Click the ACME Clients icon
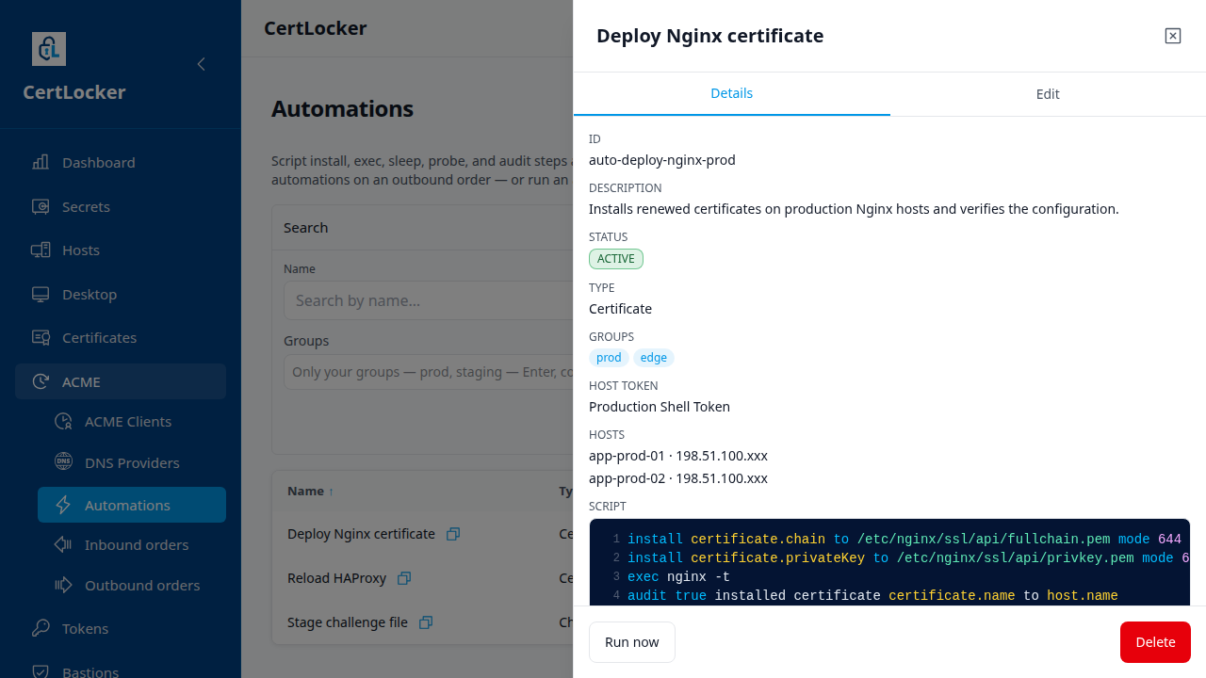The width and height of the screenshot is (1206, 678). (63, 421)
